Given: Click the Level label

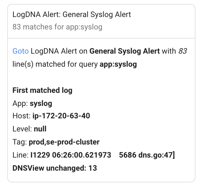Looking at the screenshot, I should [22, 129].
